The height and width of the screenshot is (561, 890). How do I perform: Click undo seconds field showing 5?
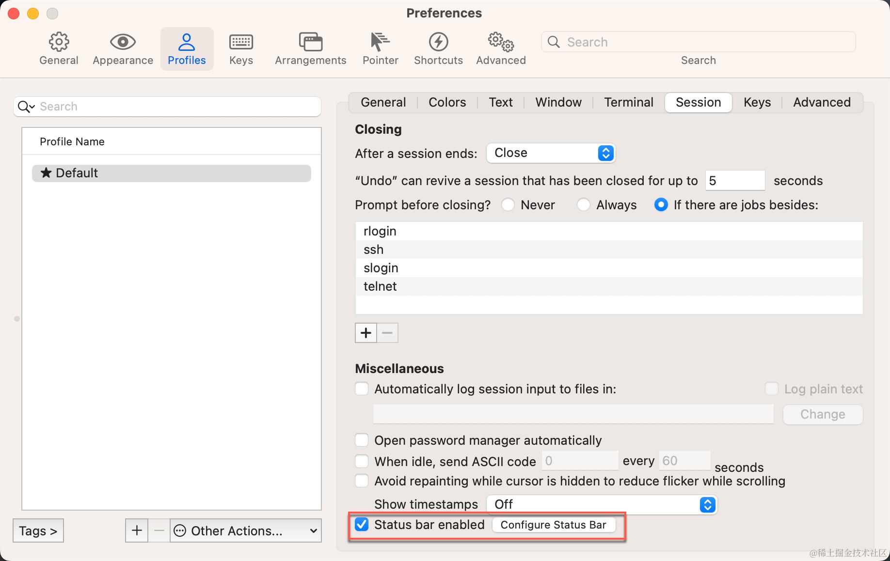tap(735, 180)
